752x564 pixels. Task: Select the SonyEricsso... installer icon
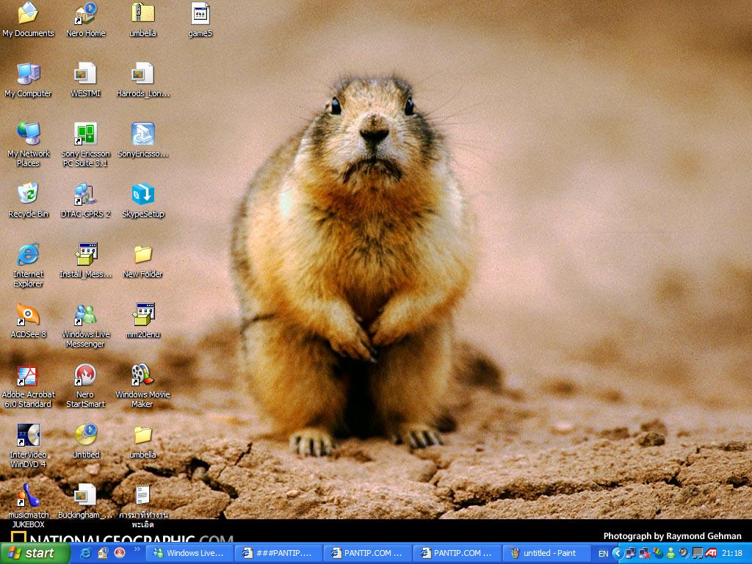pos(143,140)
